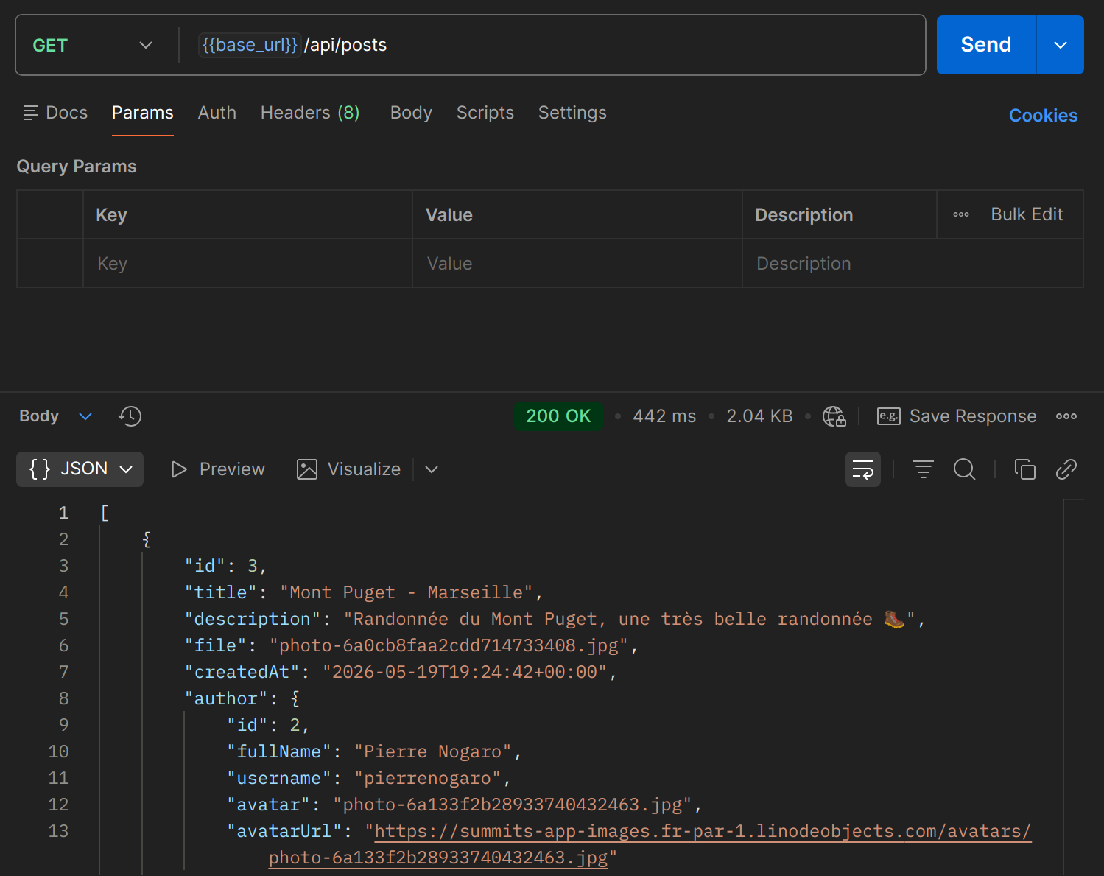Image resolution: width=1104 pixels, height=876 pixels.
Task: Open the JSON format dropdown
Action: coord(80,469)
